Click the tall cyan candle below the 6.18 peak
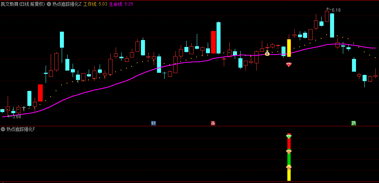This screenshot has width=379, height=183. click(332, 25)
